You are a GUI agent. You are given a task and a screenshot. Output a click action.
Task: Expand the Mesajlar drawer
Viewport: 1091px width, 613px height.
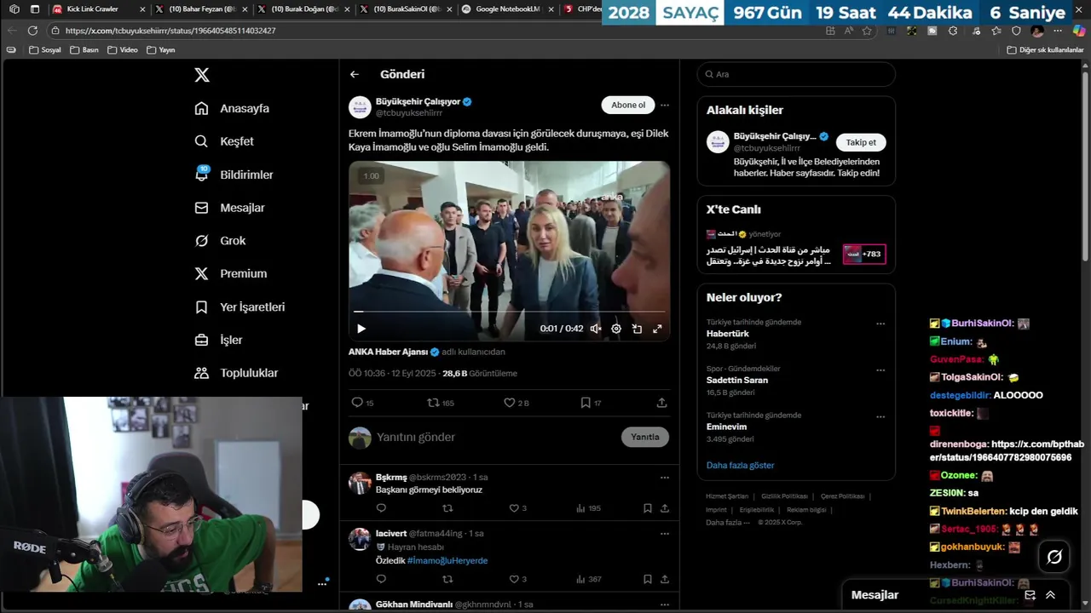(1050, 595)
